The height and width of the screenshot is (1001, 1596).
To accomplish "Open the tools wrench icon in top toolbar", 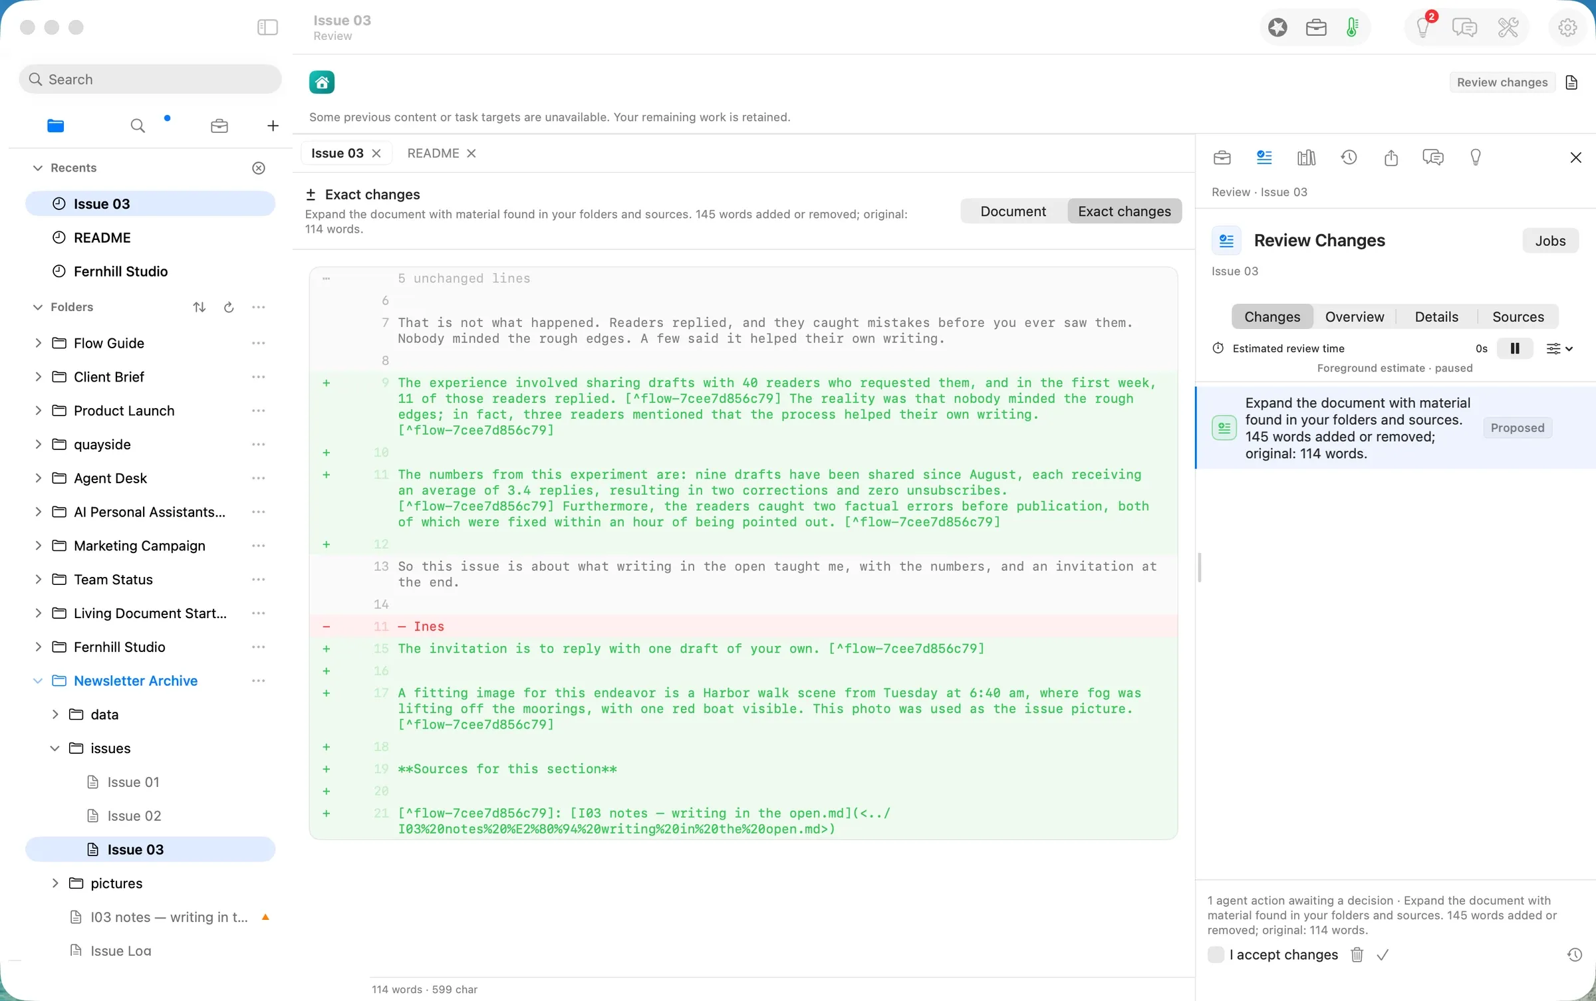I will point(1508,27).
